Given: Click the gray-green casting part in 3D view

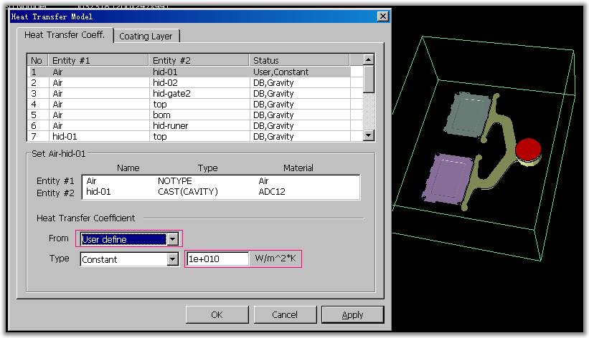Looking at the screenshot, I should pos(467,115).
